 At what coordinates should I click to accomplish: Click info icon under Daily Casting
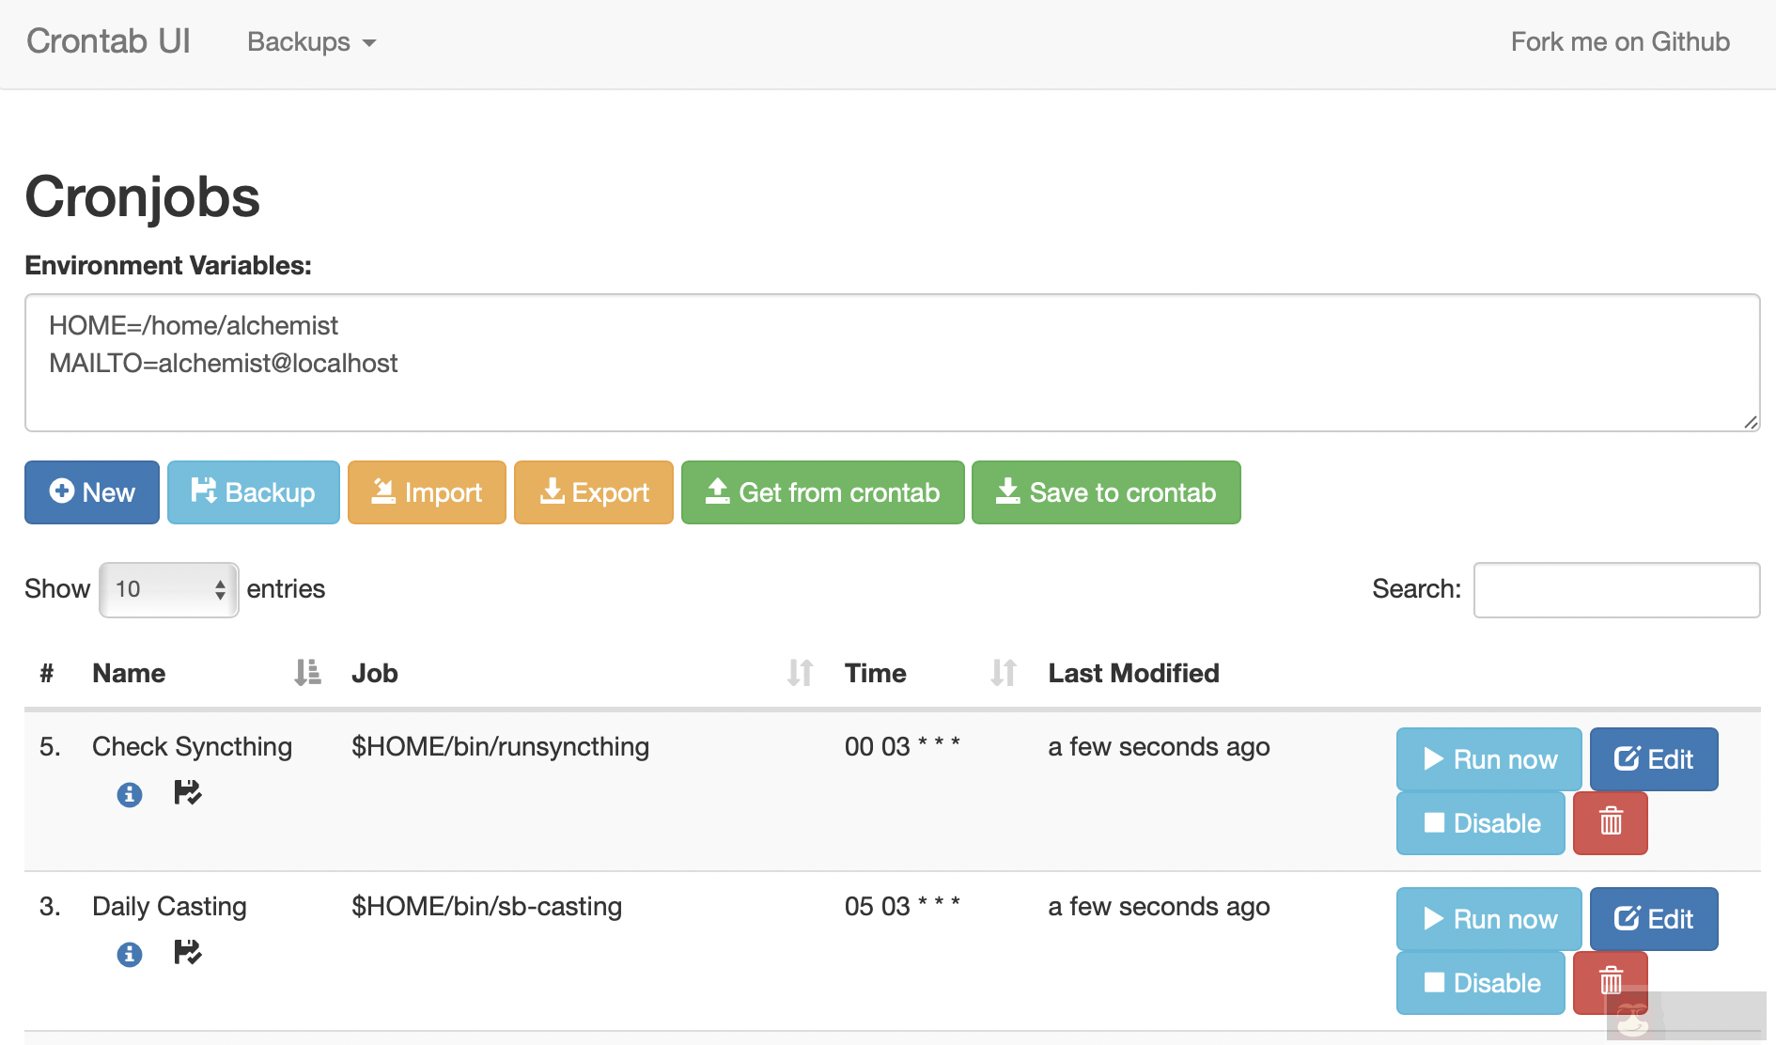click(130, 955)
